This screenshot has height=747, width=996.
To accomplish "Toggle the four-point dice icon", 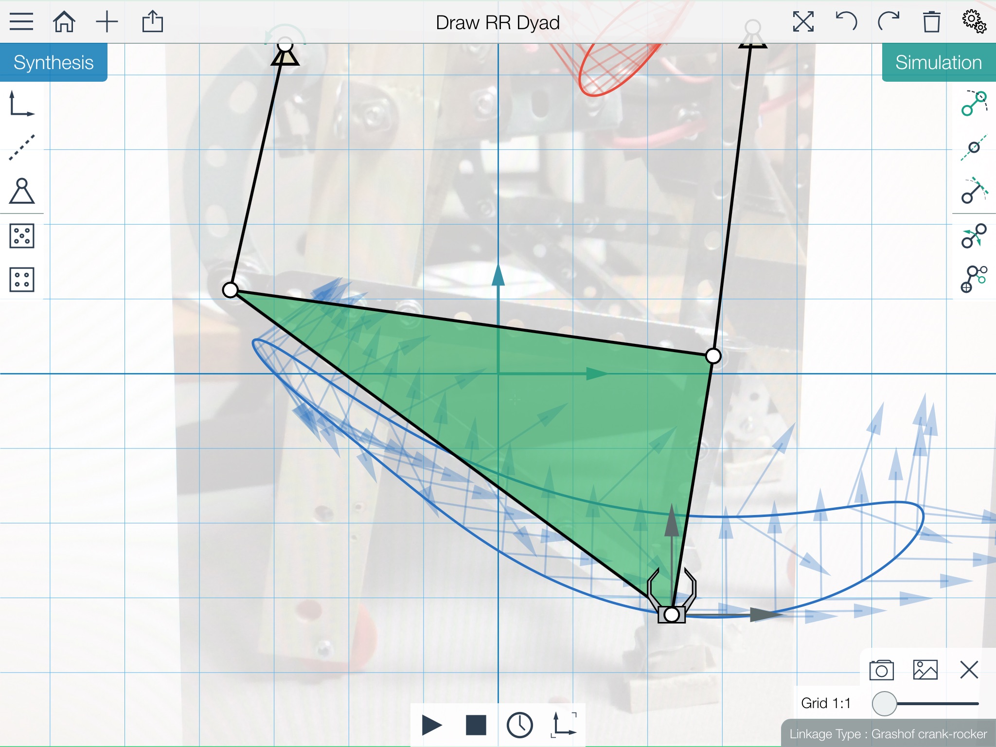I will tap(22, 280).
